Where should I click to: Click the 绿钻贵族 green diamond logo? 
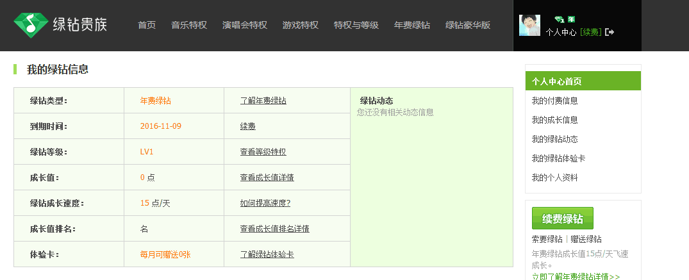[x=60, y=24]
